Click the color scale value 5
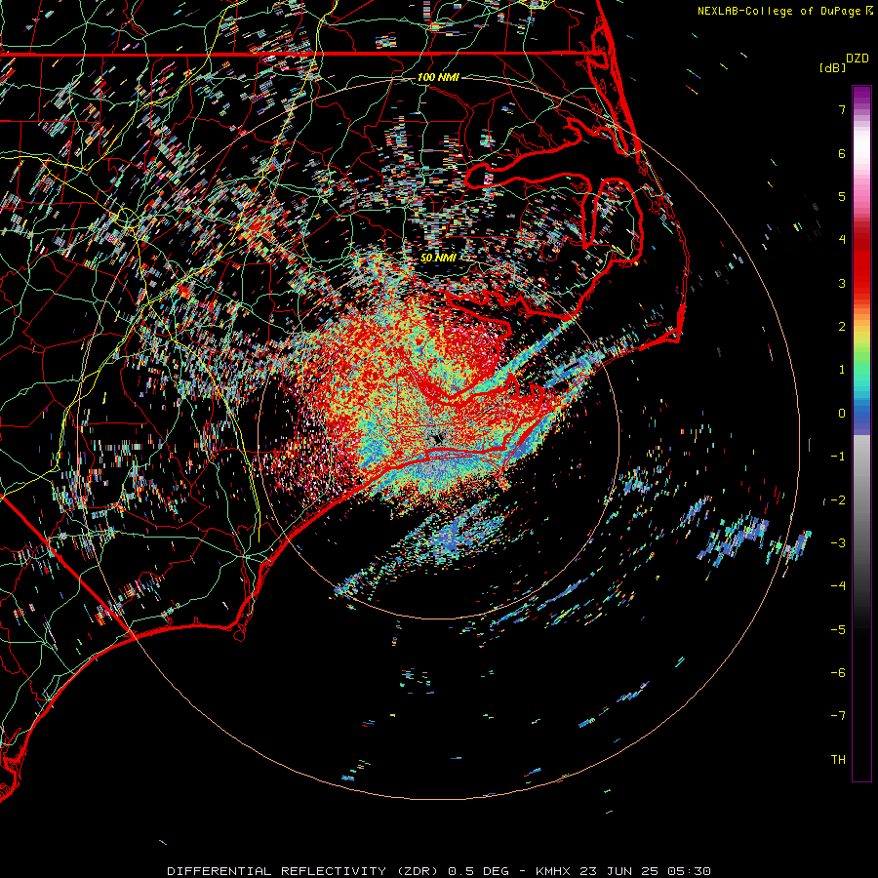 point(842,196)
